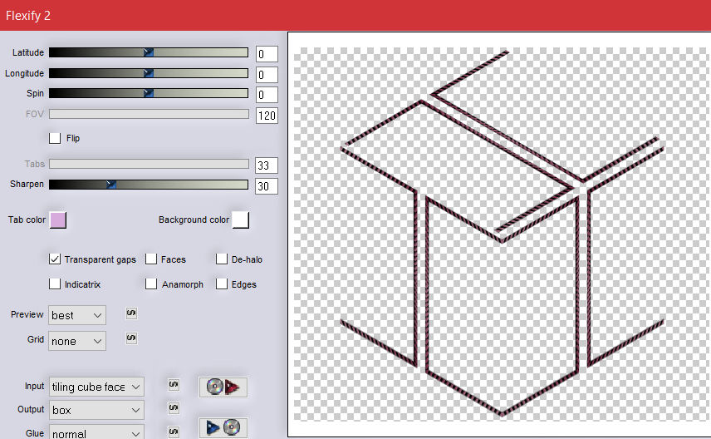Click the Tabs value field showing 33

click(267, 165)
